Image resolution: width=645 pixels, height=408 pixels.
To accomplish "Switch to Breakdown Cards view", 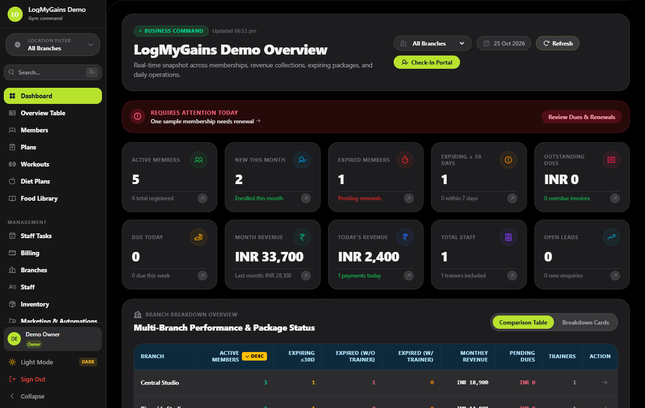I will pyautogui.click(x=586, y=322).
